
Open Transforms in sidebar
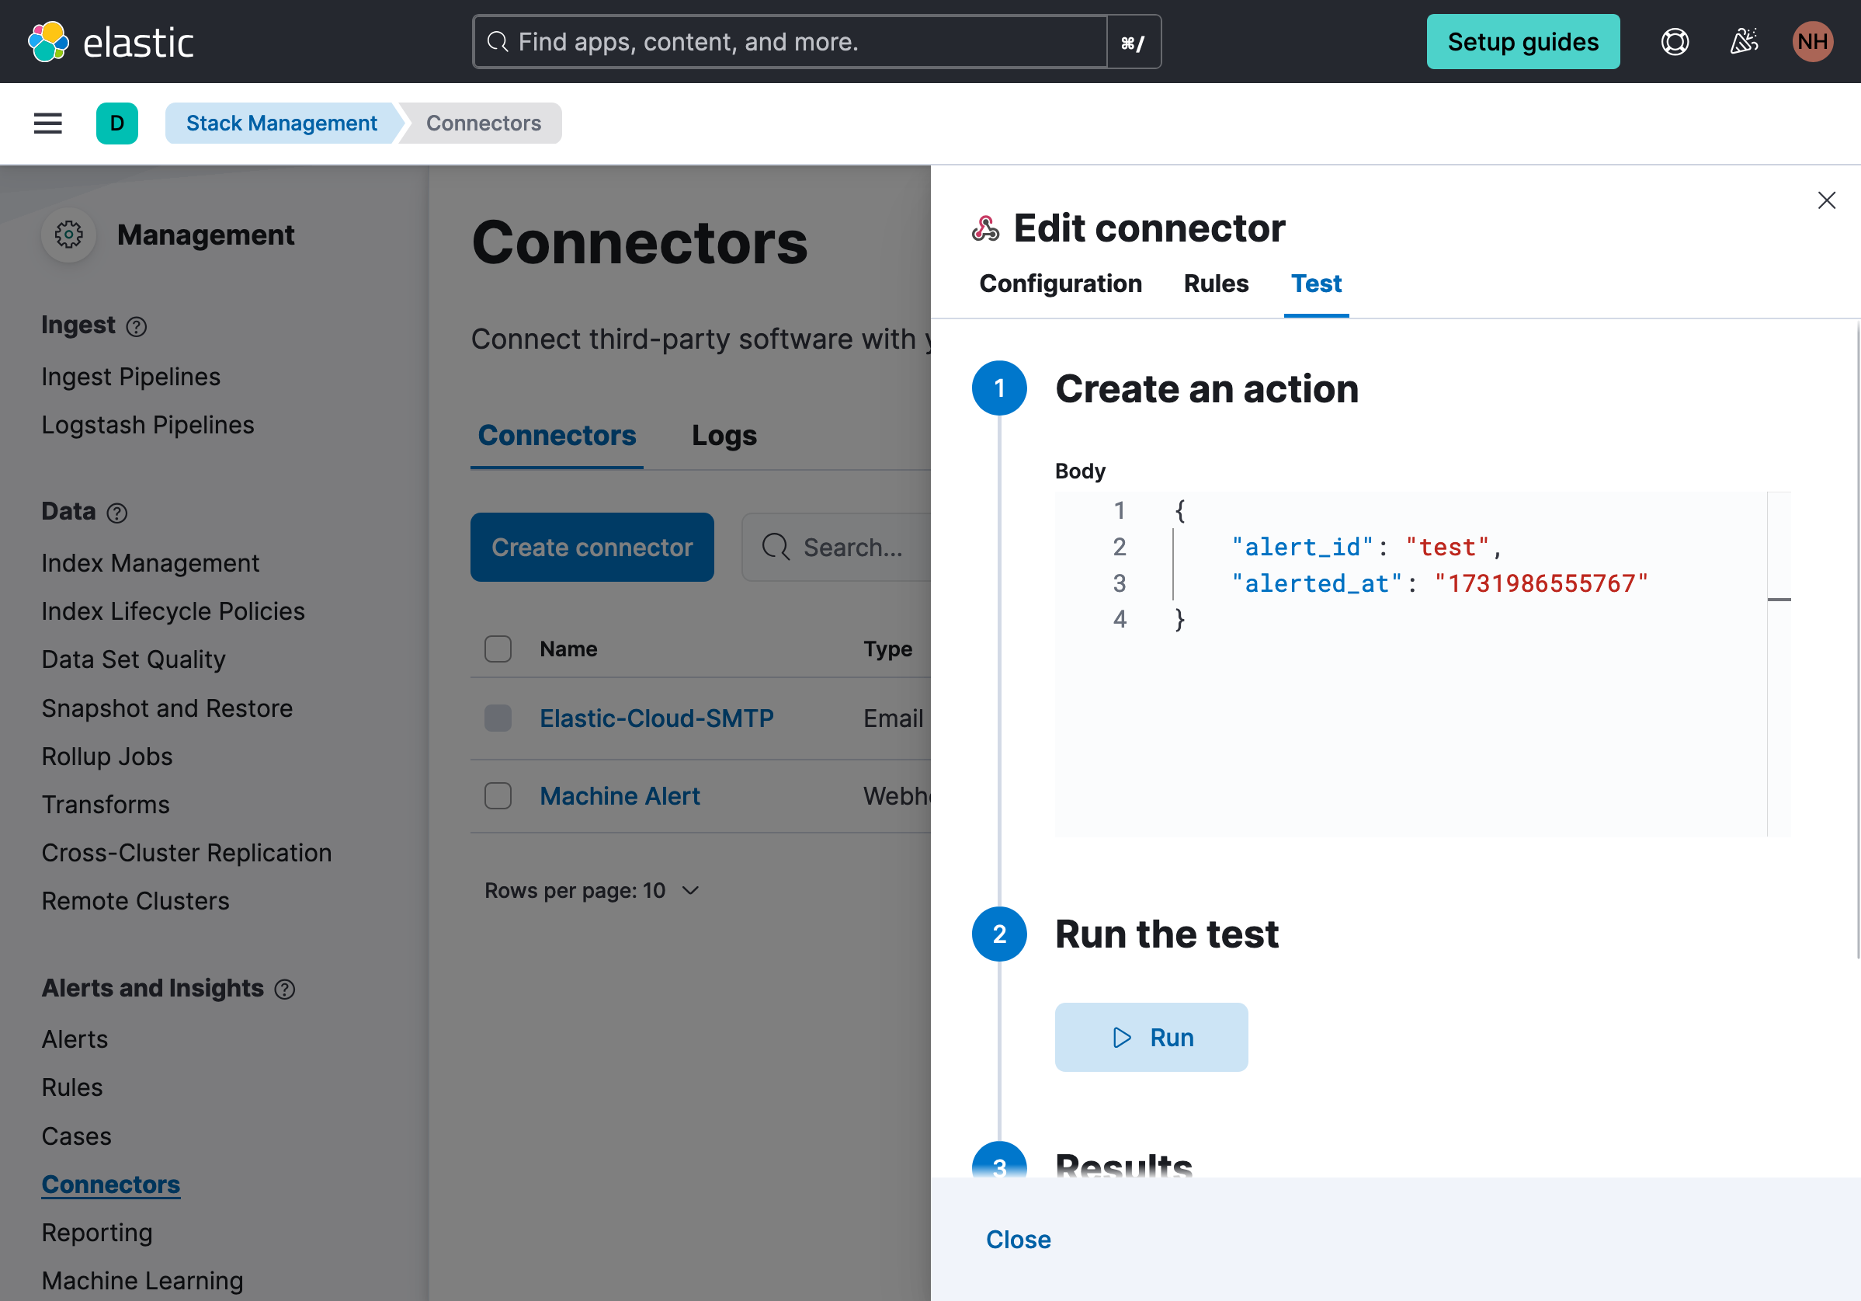tap(106, 805)
